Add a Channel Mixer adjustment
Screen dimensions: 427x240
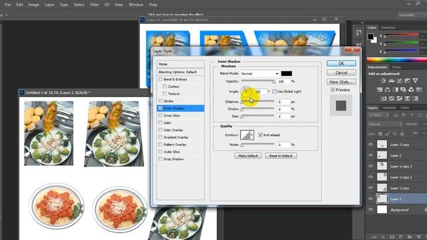[x=411, y=89]
